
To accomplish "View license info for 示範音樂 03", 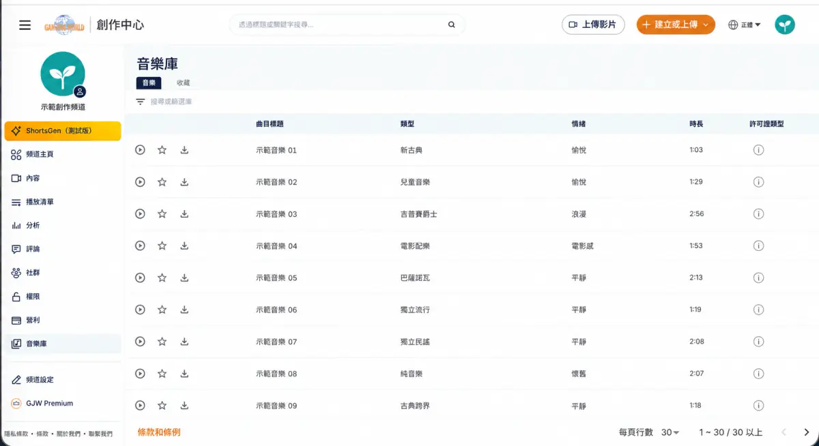I will (x=758, y=214).
